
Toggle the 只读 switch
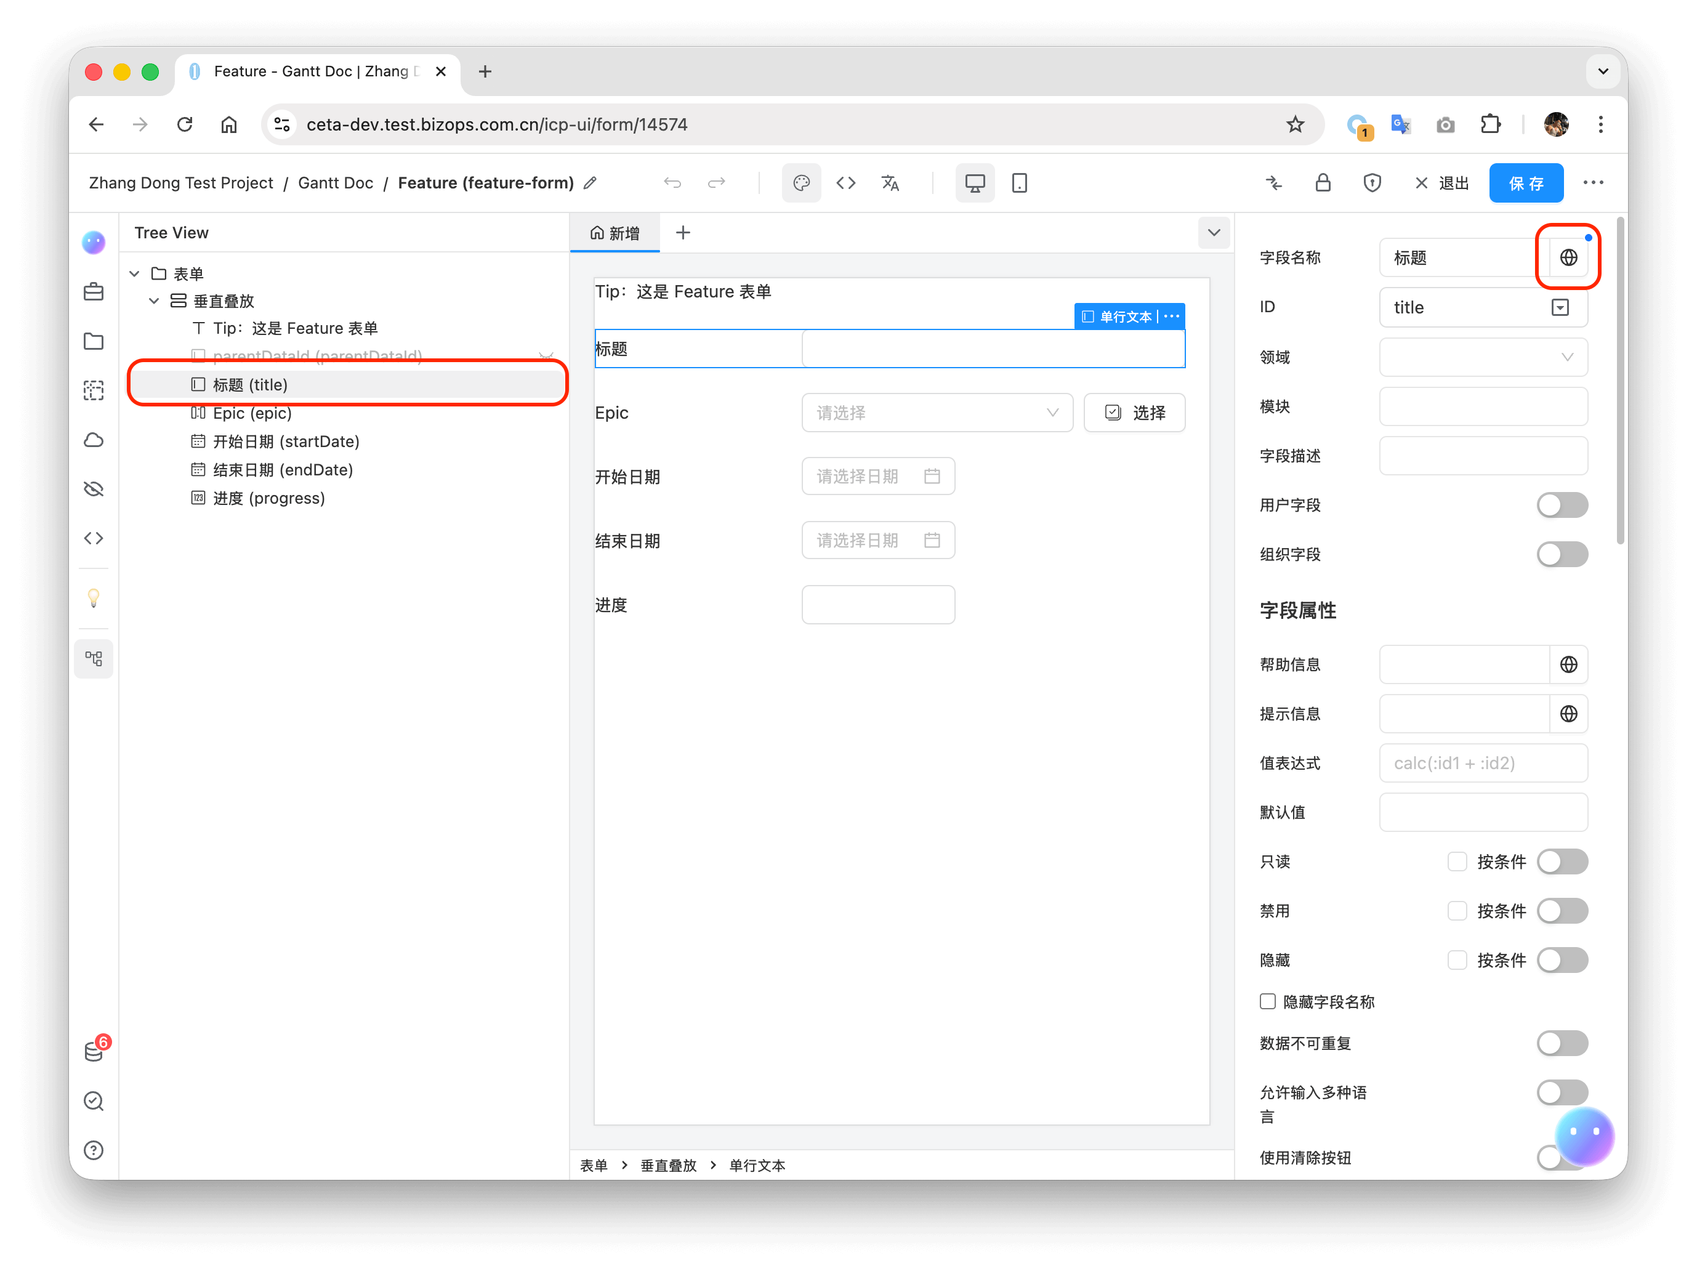(1562, 861)
